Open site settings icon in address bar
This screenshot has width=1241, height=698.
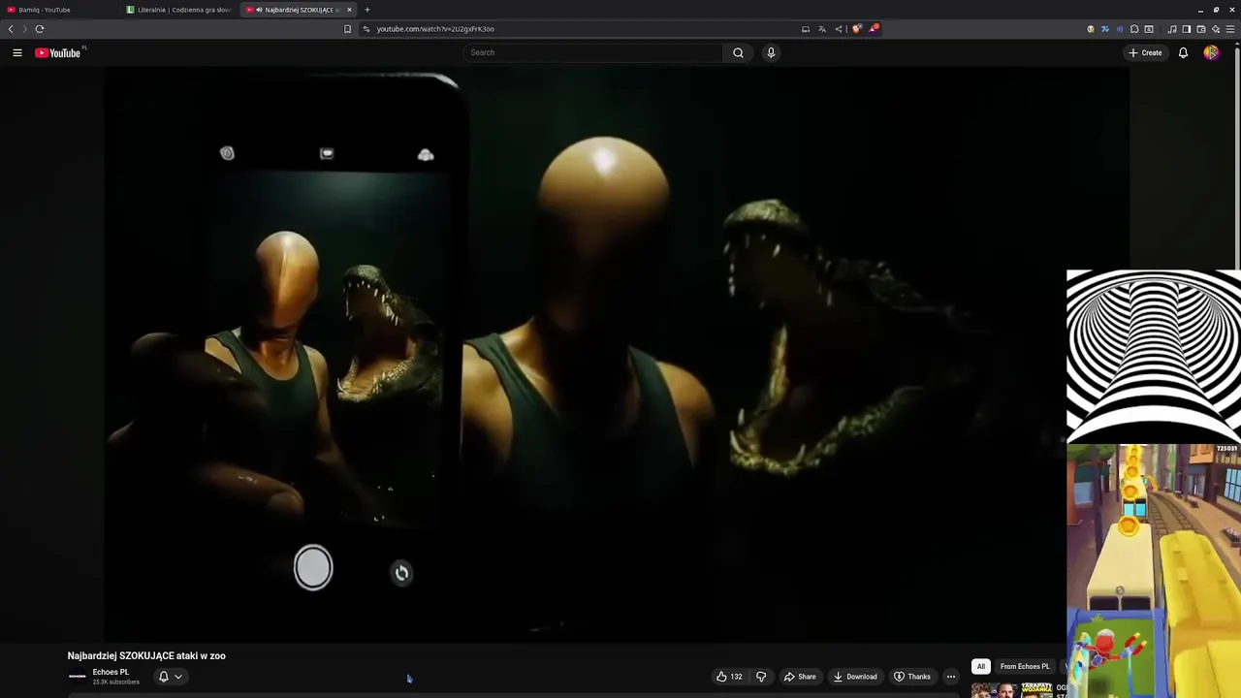(366, 29)
